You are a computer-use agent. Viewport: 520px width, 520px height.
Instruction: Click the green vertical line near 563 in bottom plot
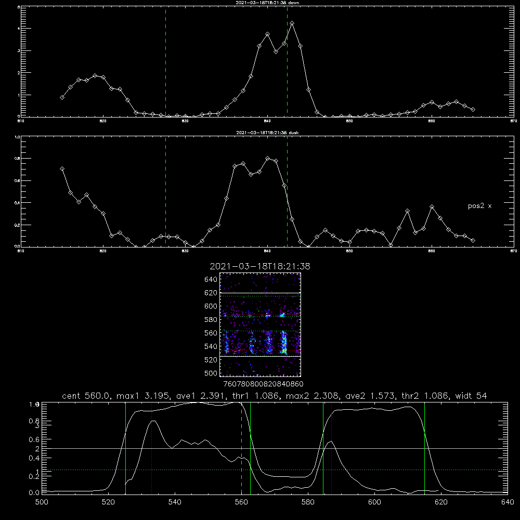251,448
